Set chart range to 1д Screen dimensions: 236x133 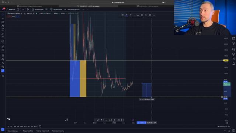point(8,126)
